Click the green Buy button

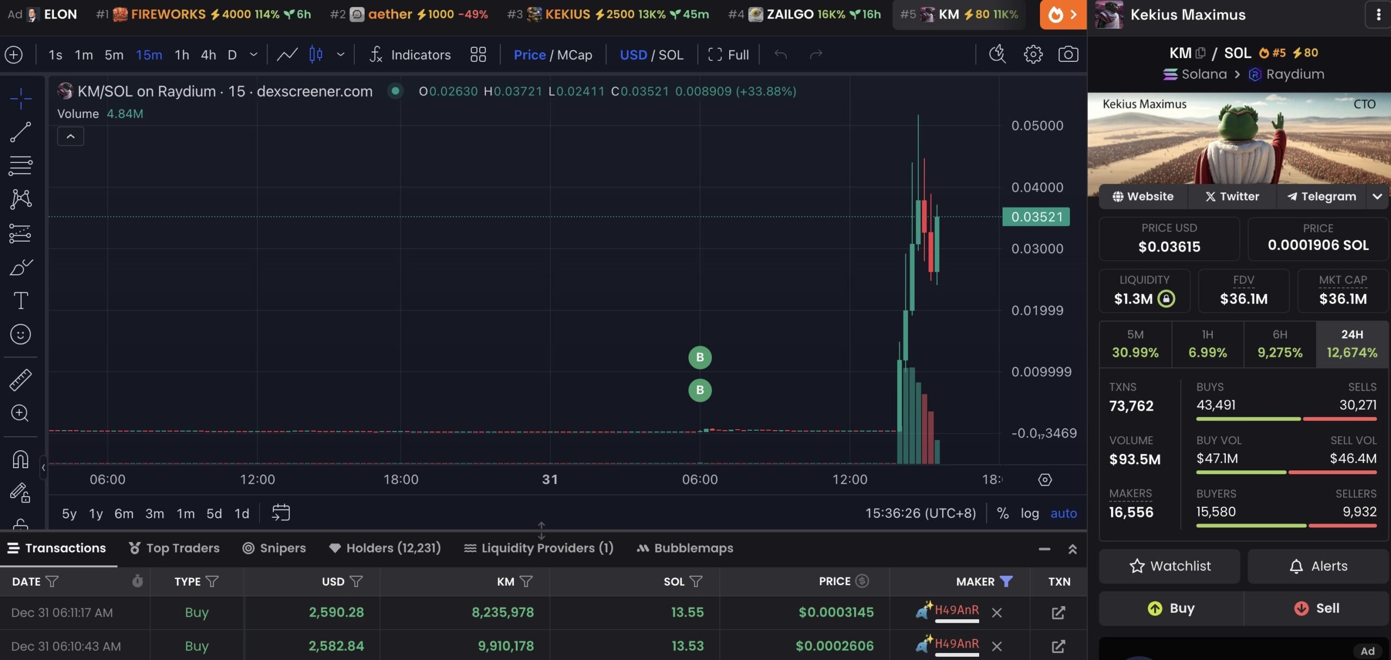1171,608
